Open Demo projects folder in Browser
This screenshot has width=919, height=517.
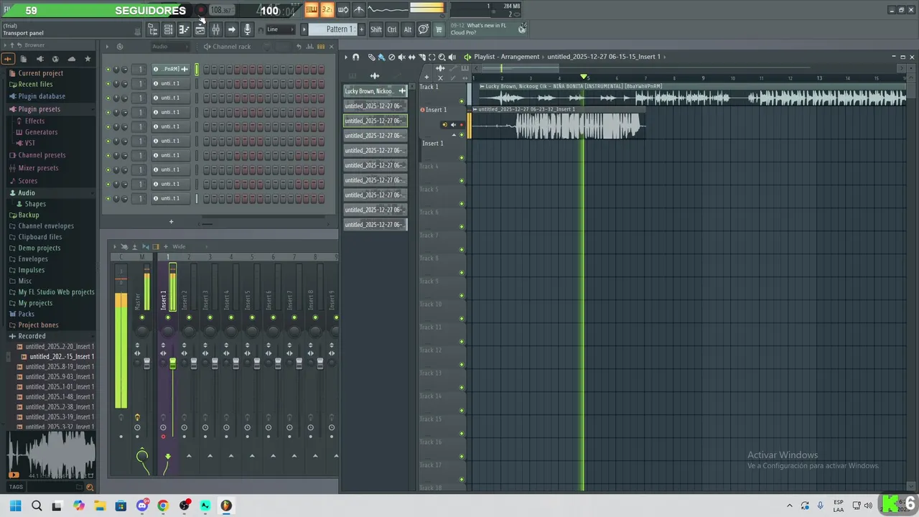[x=39, y=248]
